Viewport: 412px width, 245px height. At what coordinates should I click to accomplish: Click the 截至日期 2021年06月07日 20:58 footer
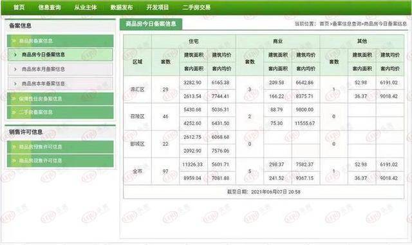(x=263, y=192)
